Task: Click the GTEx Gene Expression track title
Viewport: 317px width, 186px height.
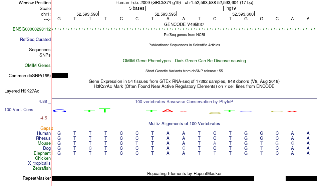Action: click(184, 82)
